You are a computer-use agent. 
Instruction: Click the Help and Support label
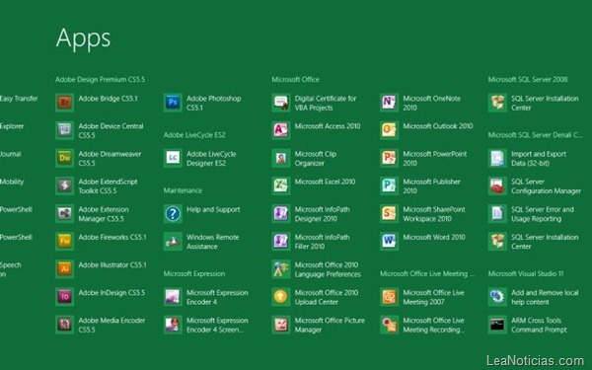point(213,210)
